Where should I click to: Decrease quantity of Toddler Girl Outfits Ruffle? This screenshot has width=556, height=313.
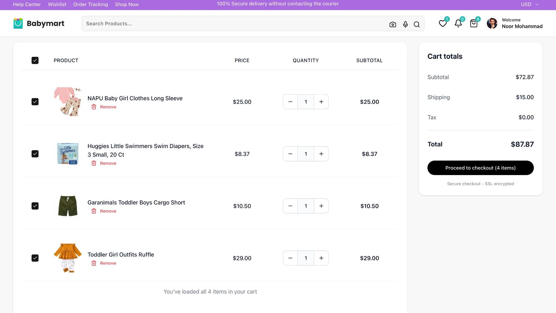290,258
